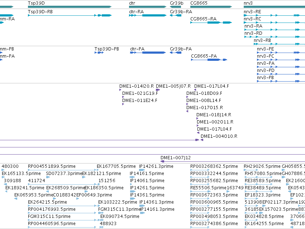
Task: Select the Gr39b-PA protein label
Action: [181, 49]
